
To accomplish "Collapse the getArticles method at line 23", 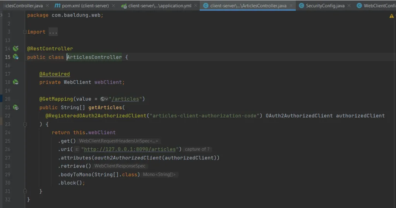I will [x=25, y=124].
